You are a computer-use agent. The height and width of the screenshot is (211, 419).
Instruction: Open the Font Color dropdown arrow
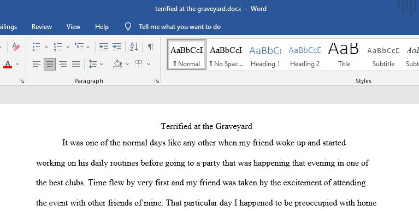[17, 64]
